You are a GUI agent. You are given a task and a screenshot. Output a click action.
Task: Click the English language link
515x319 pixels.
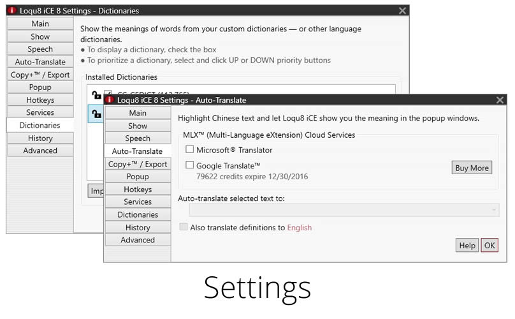pyautogui.click(x=299, y=228)
